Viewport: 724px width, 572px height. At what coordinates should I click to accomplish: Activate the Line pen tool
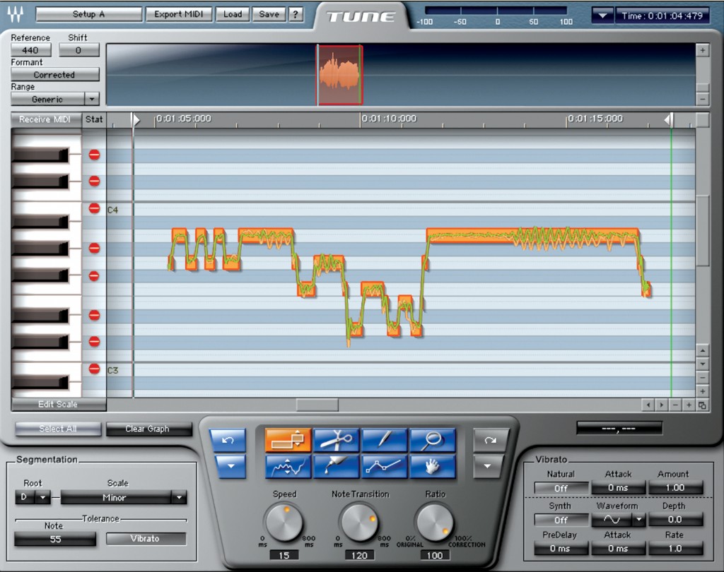click(384, 439)
